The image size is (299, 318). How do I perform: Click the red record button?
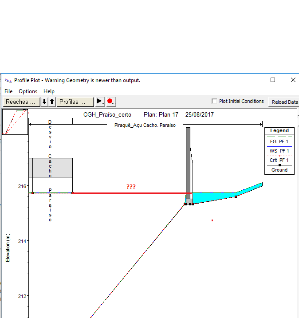[110, 102]
